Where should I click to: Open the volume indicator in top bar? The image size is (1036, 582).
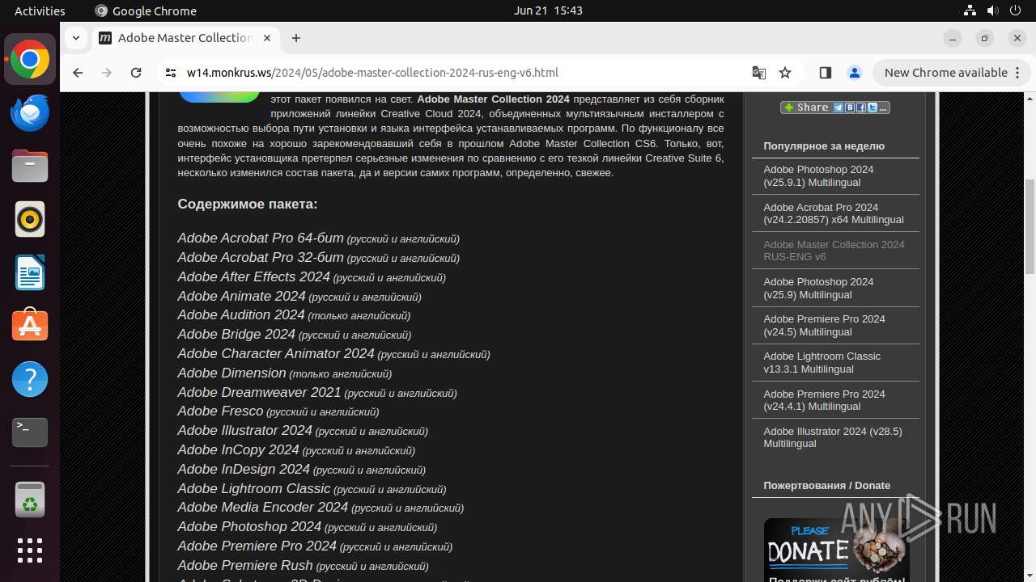click(x=992, y=11)
